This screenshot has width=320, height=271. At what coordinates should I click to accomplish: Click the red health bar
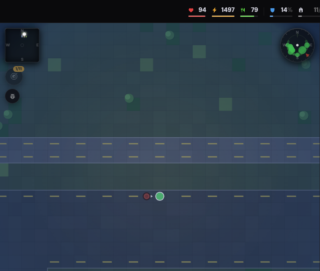[x=197, y=16]
